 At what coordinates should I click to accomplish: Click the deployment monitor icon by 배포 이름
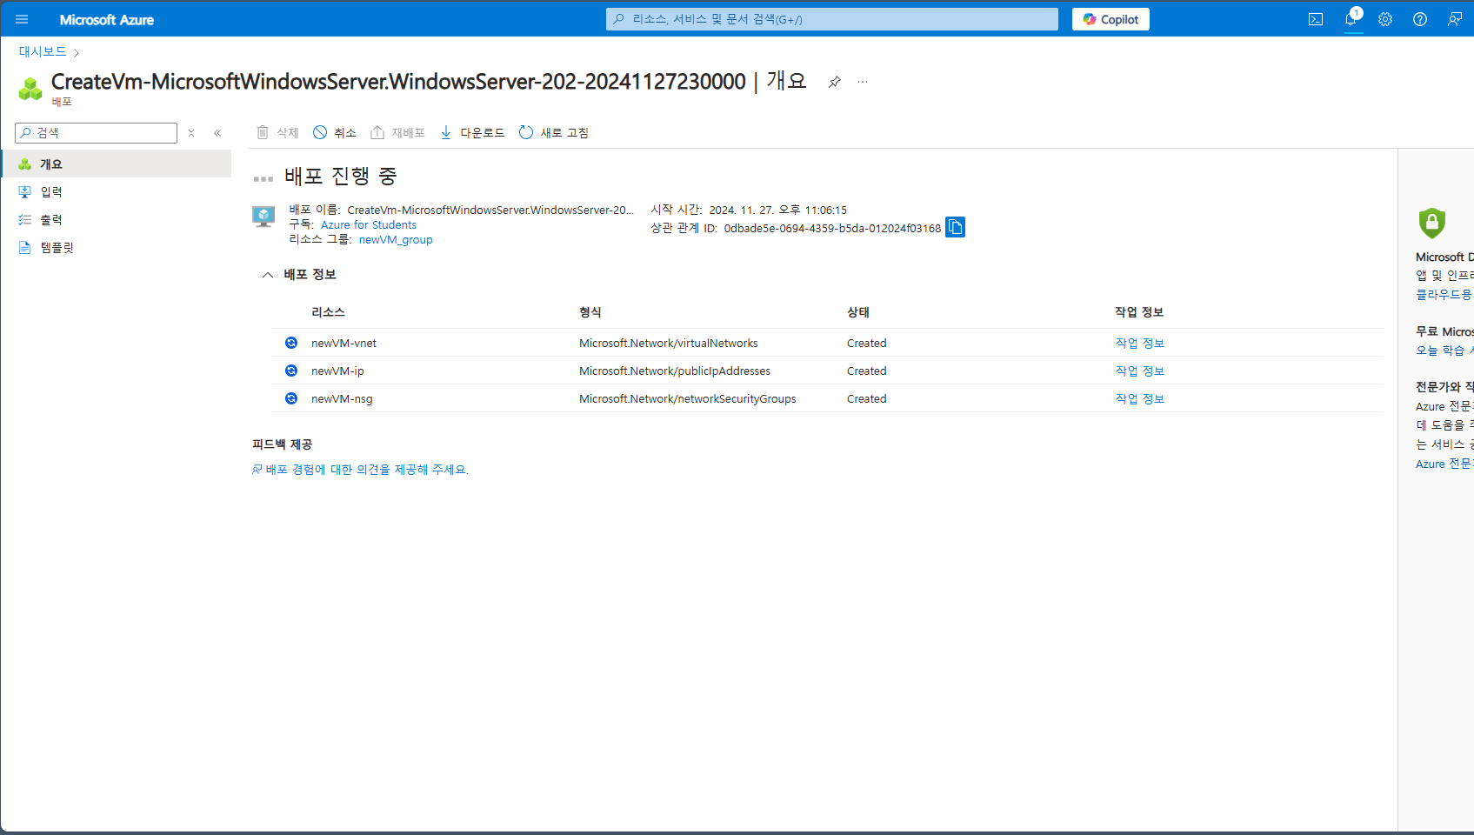click(x=263, y=216)
